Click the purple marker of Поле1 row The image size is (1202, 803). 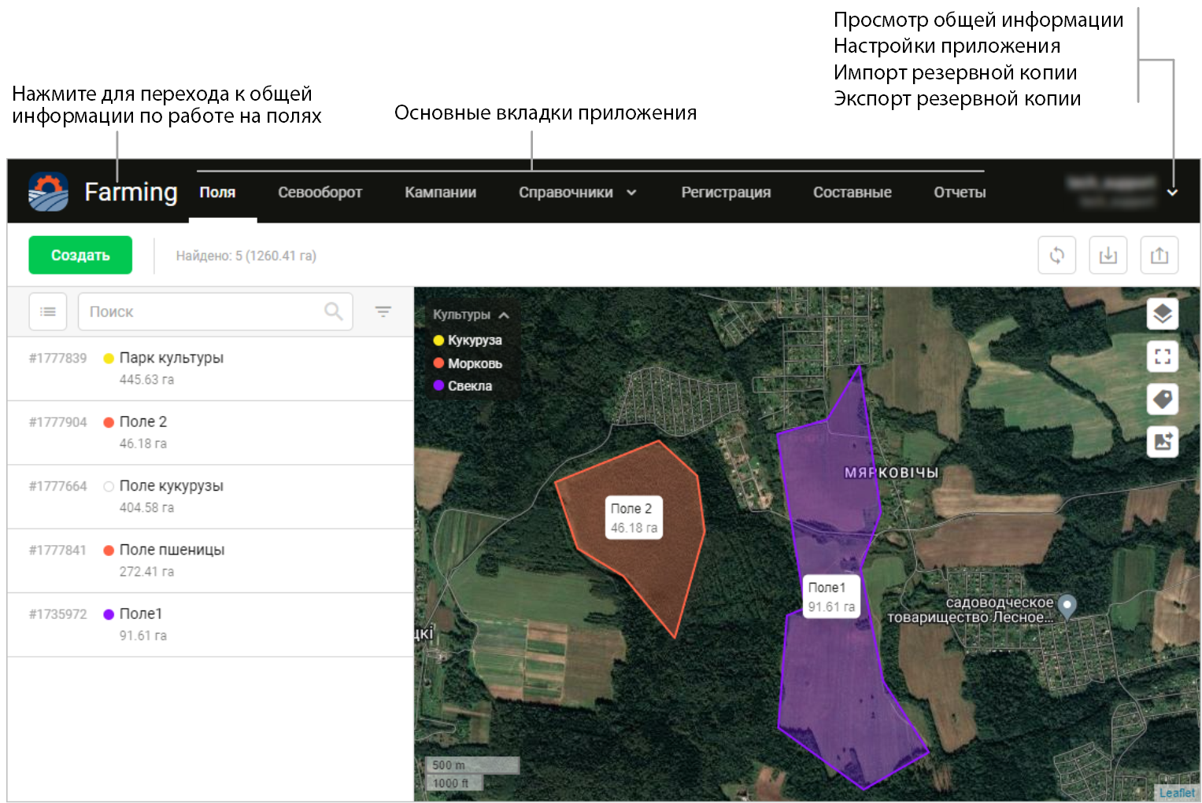click(109, 614)
